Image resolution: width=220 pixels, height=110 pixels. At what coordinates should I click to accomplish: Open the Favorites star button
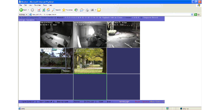click(67, 10)
